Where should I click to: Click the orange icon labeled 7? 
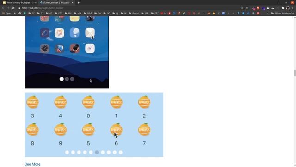click(144, 130)
